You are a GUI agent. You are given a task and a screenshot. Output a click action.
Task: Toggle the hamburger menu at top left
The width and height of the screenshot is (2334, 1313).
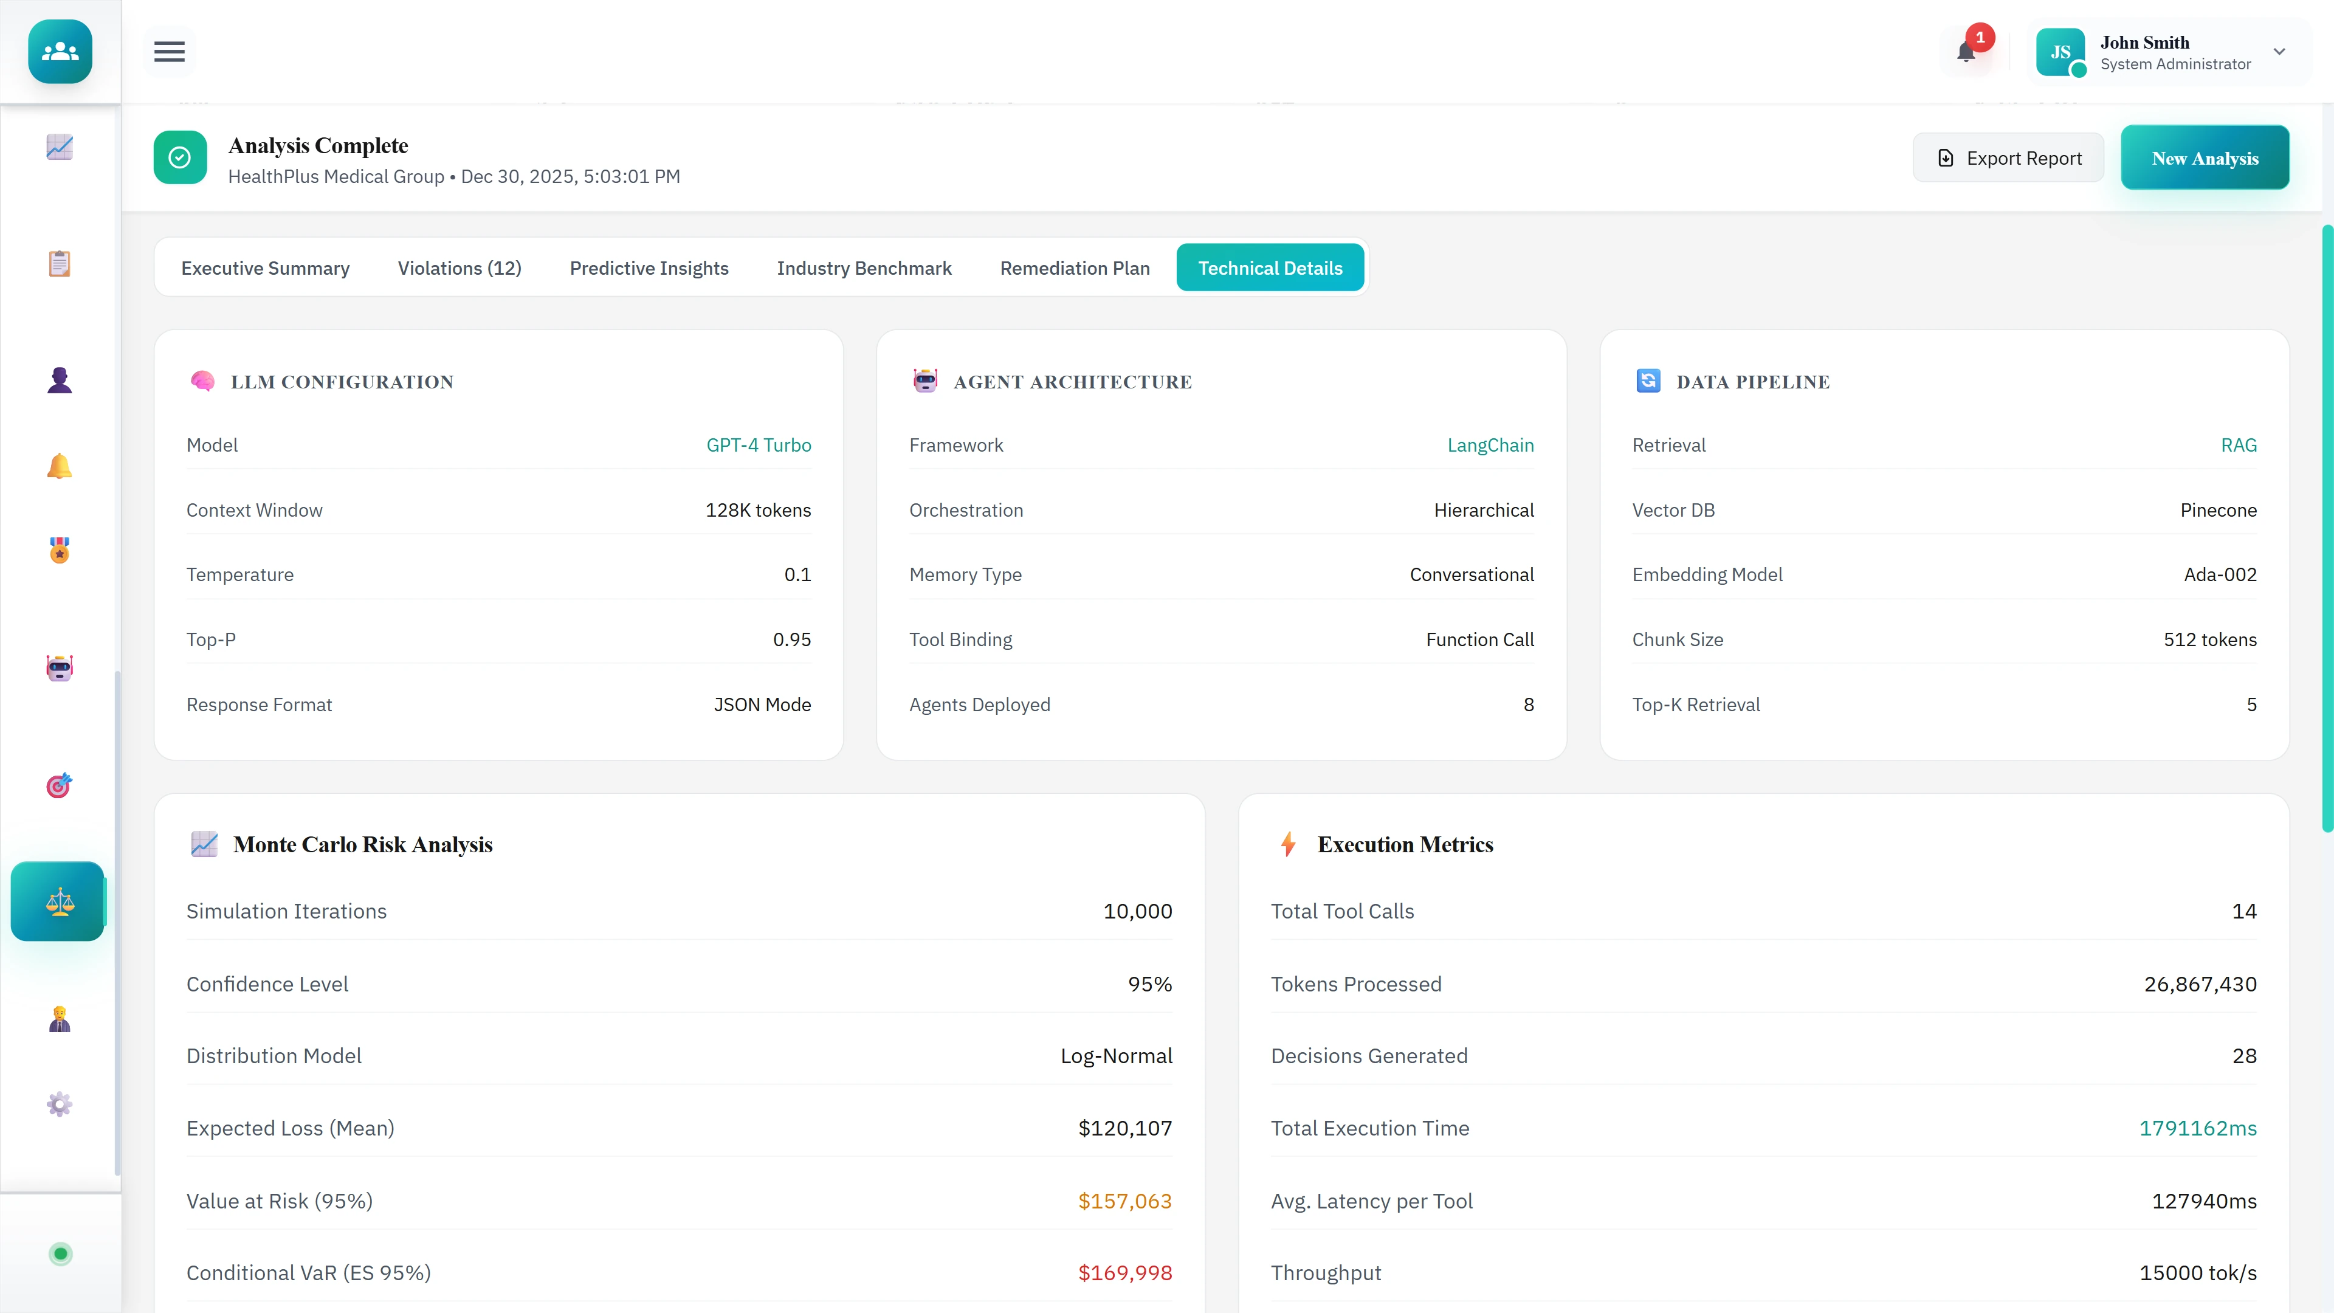[168, 52]
